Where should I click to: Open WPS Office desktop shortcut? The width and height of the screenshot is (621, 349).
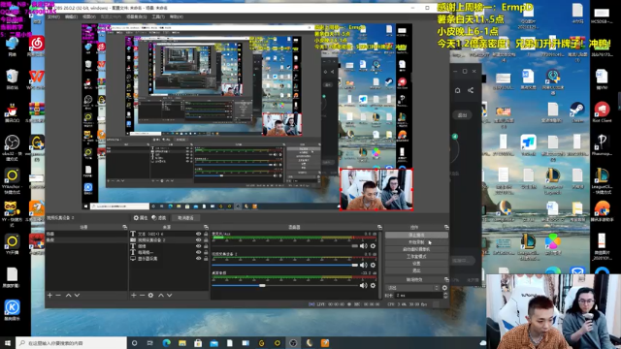(37, 79)
